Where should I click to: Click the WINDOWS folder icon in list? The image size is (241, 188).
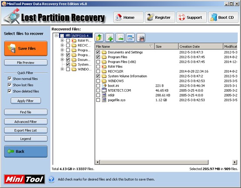104,81
